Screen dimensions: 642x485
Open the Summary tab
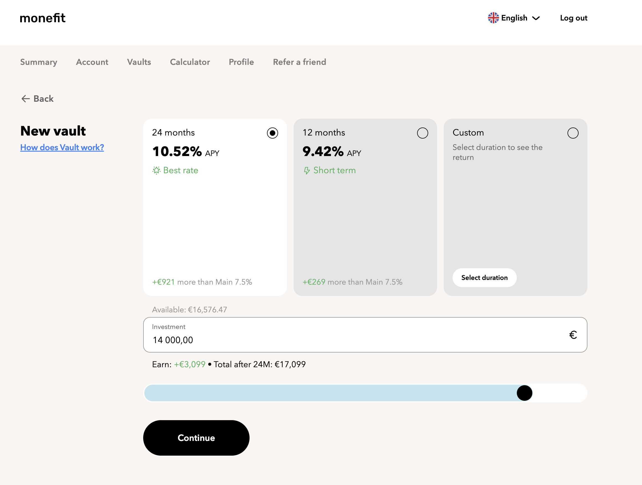coord(38,62)
